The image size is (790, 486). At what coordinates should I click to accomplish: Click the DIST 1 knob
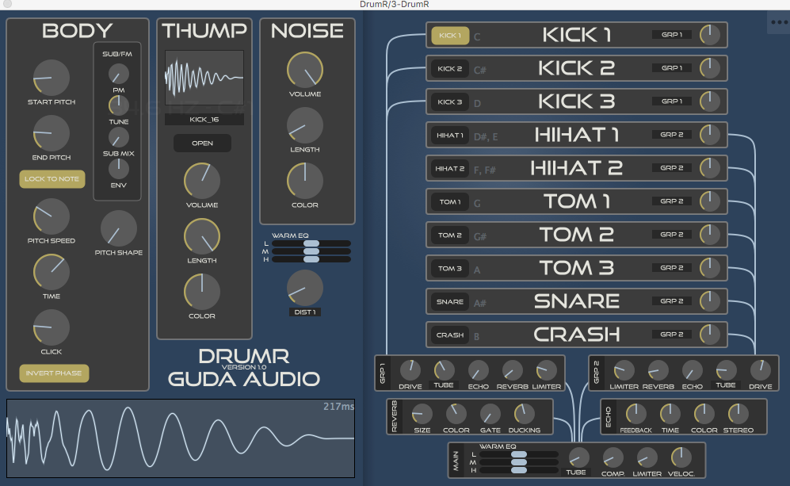pyautogui.click(x=305, y=288)
